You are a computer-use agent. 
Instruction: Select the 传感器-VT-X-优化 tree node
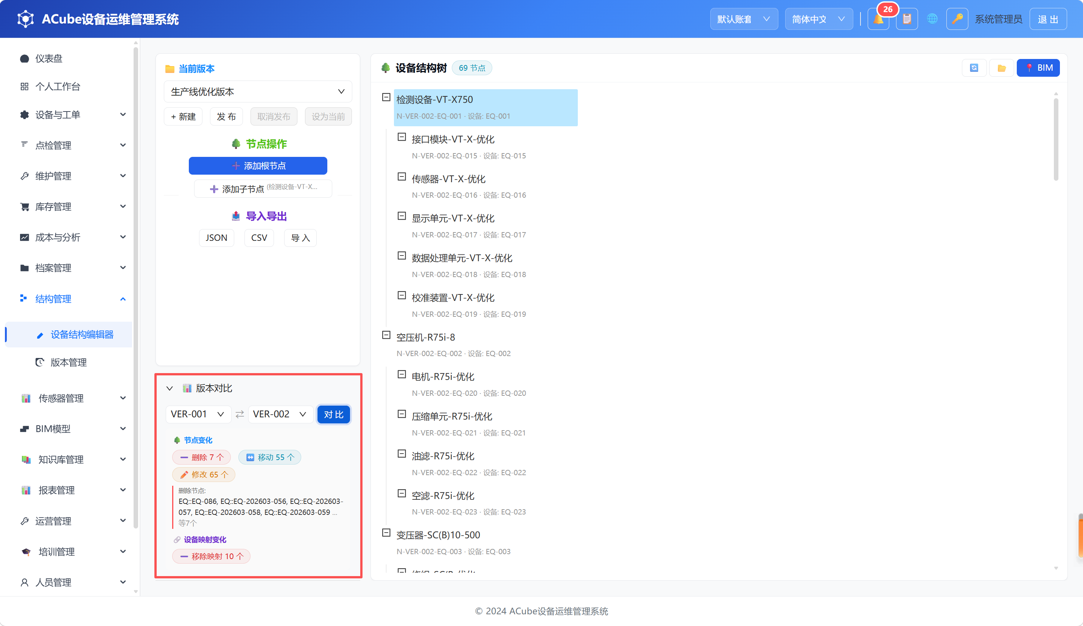(448, 179)
